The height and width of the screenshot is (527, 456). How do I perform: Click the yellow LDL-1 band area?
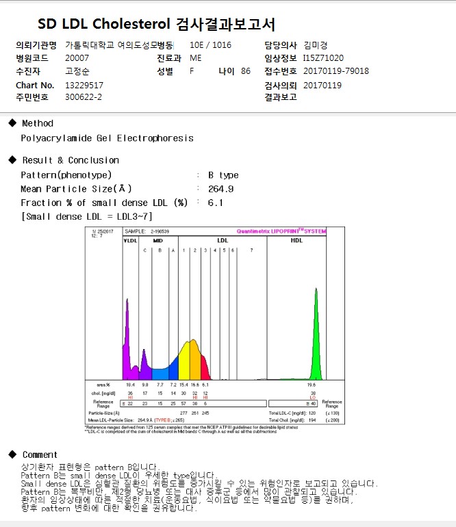(184, 361)
